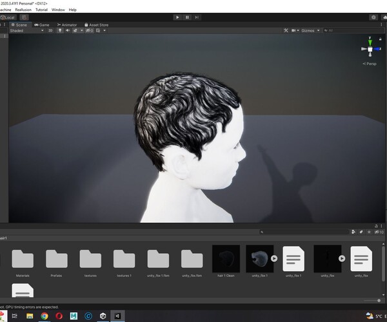The image size is (387, 322).
Task: Expand the unity_fbx 1 model sub-assets arrow
Action: [274, 258]
